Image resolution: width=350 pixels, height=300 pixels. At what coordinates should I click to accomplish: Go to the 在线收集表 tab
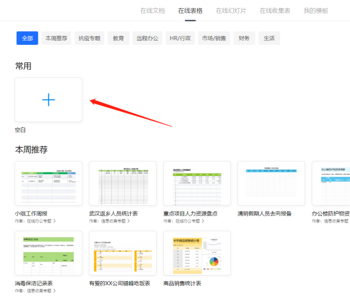click(x=274, y=10)
